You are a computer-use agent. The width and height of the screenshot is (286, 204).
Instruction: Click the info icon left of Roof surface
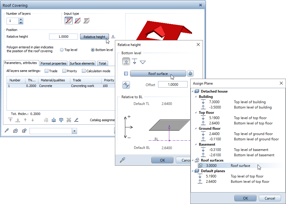click(x=126, y=74)
